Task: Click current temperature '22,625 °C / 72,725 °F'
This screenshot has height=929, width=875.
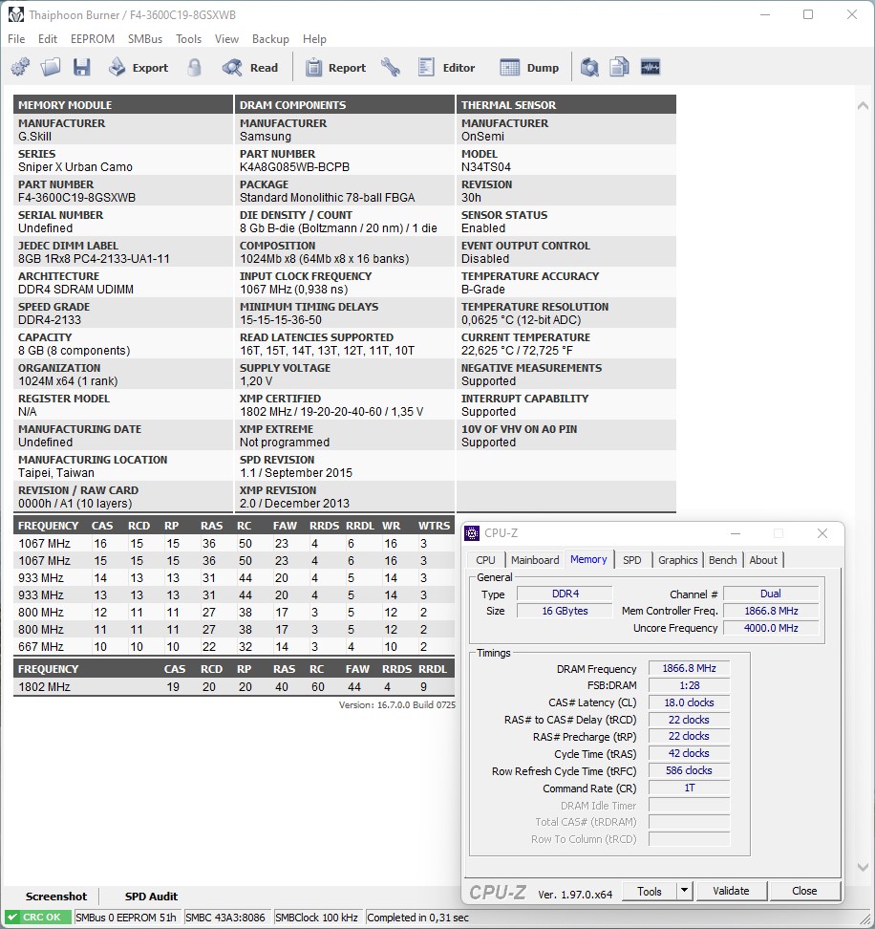Action: coord(517,351)
